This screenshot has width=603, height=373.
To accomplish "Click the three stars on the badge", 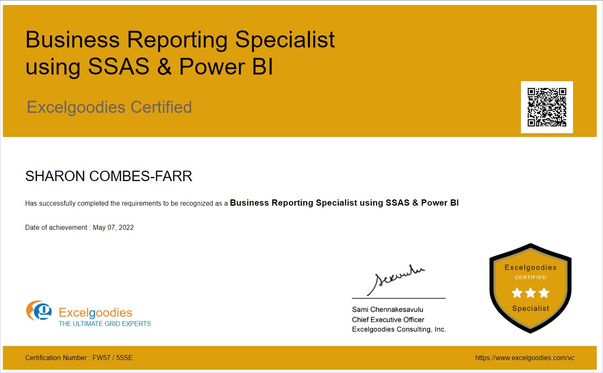I will [531, 293].
